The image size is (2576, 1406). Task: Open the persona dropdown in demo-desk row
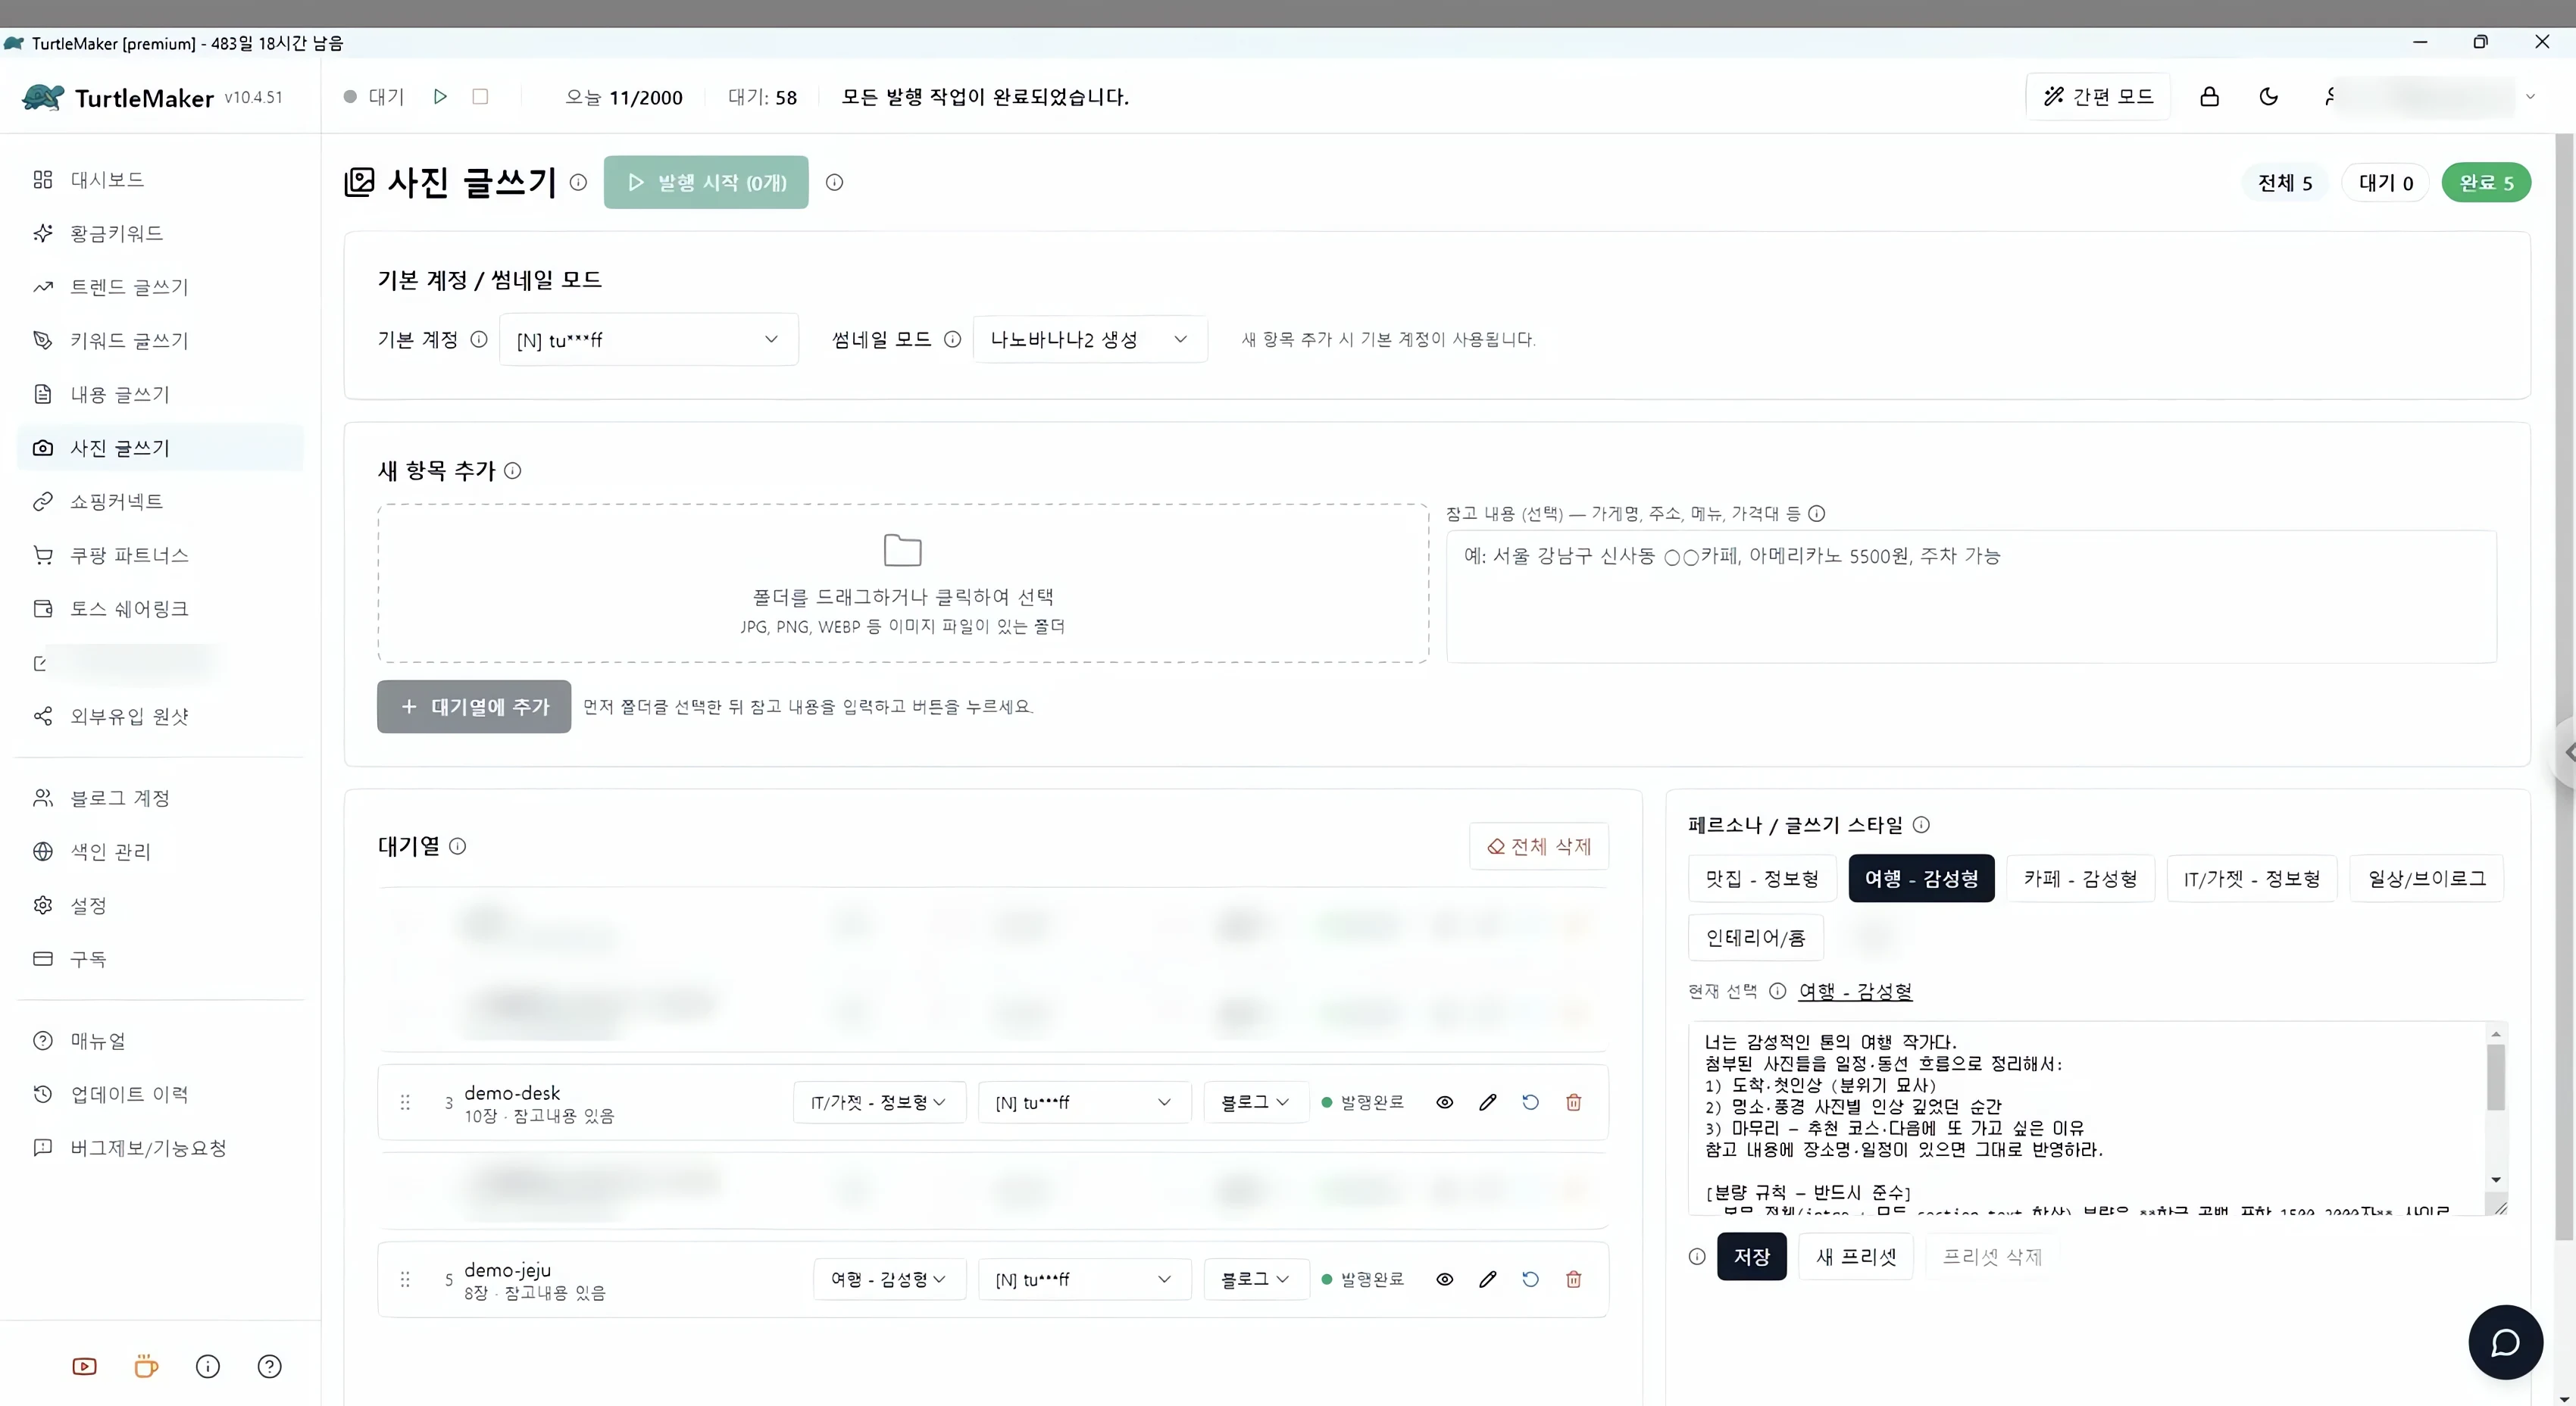[879, 1102]
